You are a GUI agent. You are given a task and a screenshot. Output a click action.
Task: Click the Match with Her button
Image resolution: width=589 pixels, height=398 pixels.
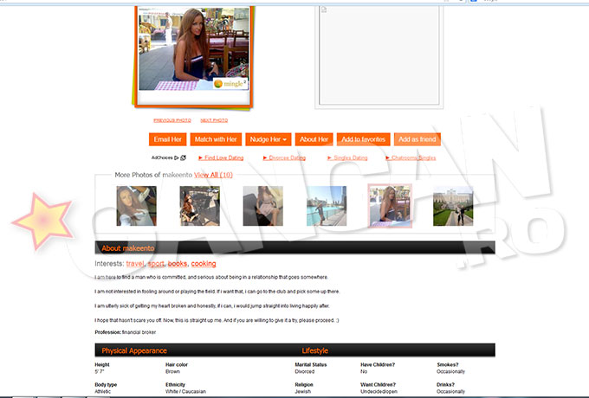coord(216,139)
